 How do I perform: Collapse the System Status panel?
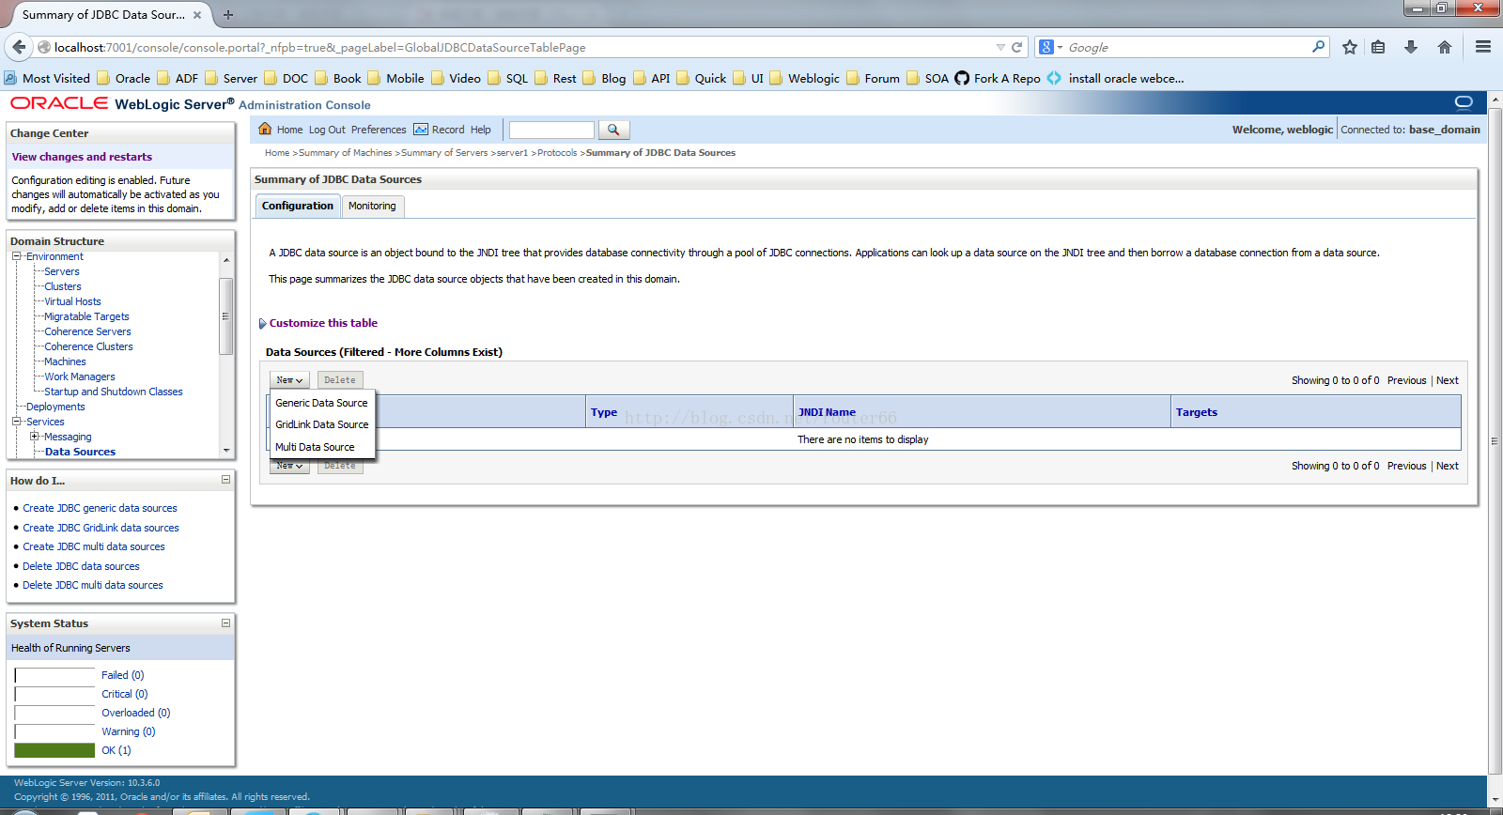(225, 623)
